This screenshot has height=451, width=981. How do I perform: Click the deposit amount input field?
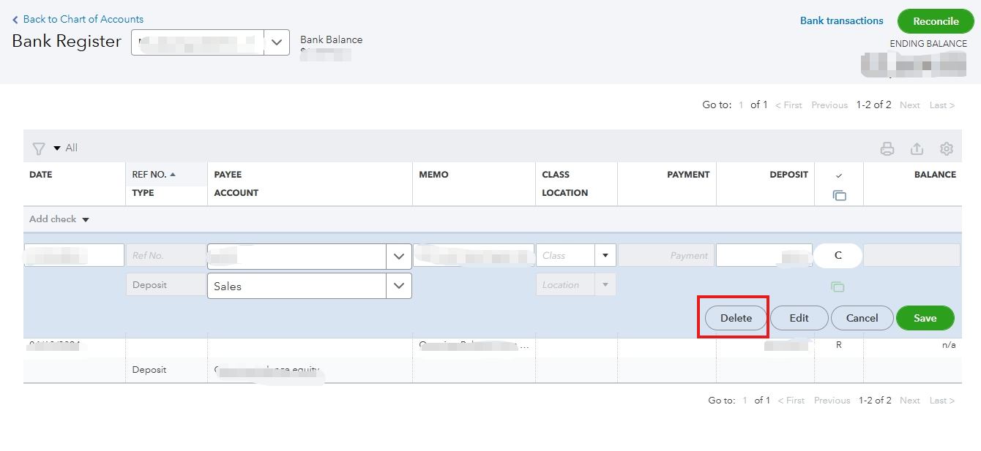[x=764, y=256]
